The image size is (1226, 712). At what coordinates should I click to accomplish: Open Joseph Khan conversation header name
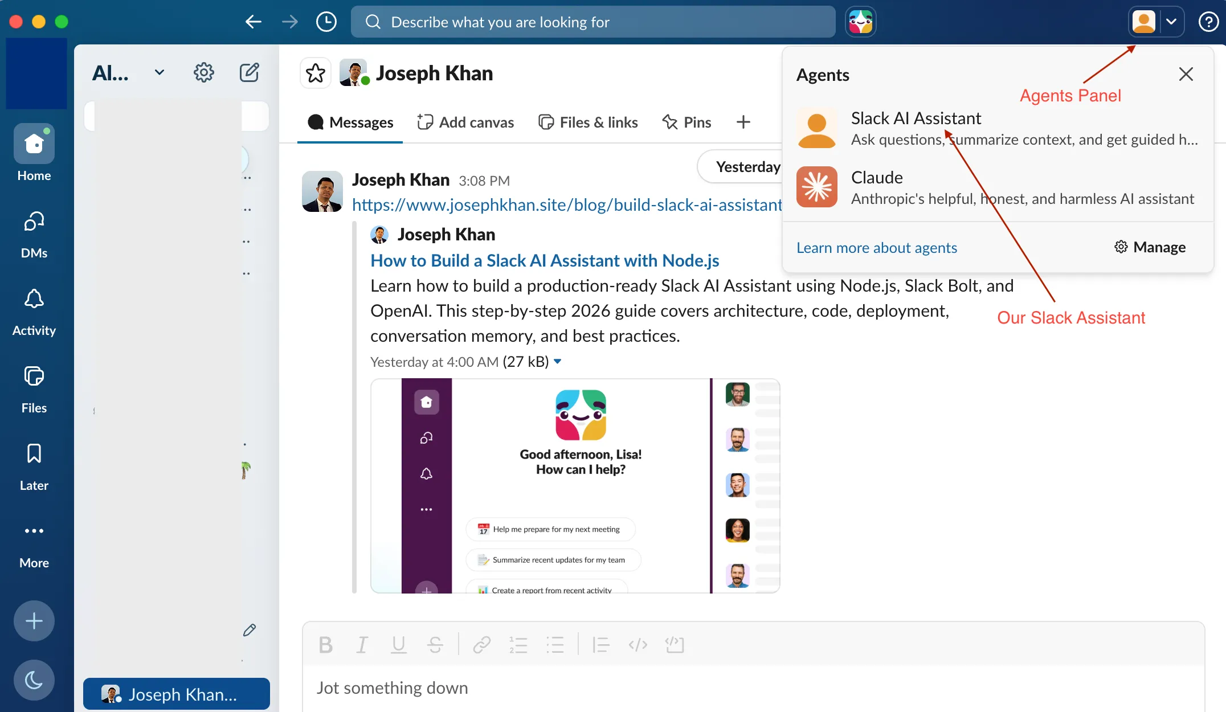coord(434,73)
